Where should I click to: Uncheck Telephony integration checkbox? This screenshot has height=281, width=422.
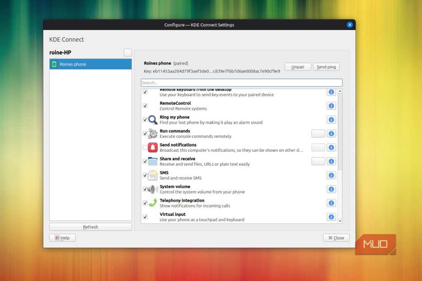(145, 203)
